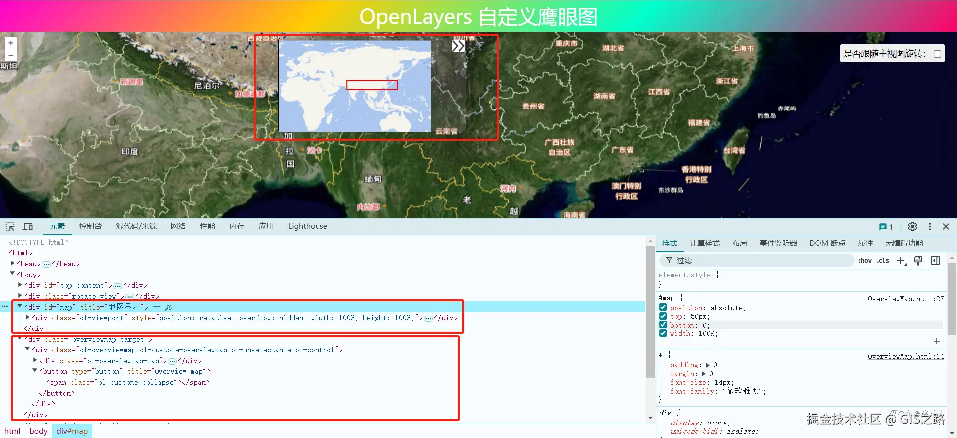Toggle .cls class editor
This screenshot has height=438, width=957.
click(883, 261)
